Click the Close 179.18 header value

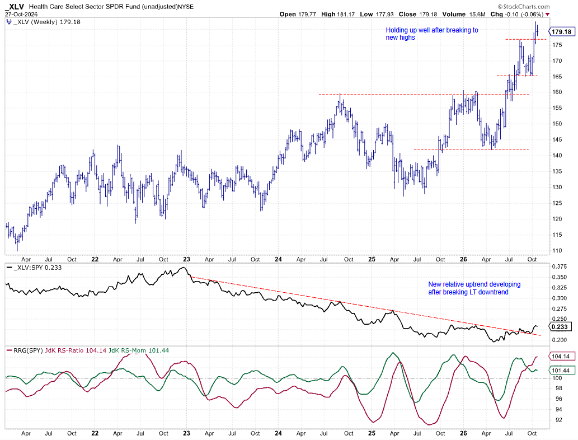pyautogui.click(x=417, y=15)
